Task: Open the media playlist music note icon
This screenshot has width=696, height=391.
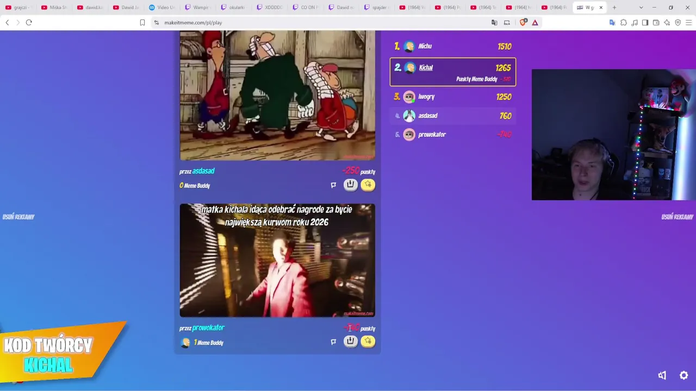Action: click(x=635, y=22)
